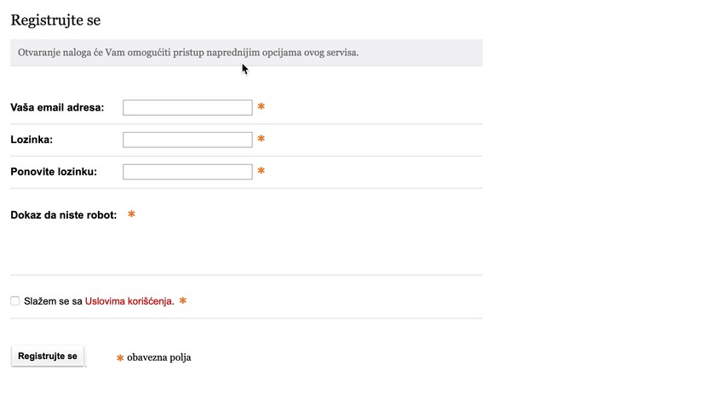Click the asterisk after Uslovima korišćenja
The image size is (724, 405).
pyautogui.click(x=182, y=301)
